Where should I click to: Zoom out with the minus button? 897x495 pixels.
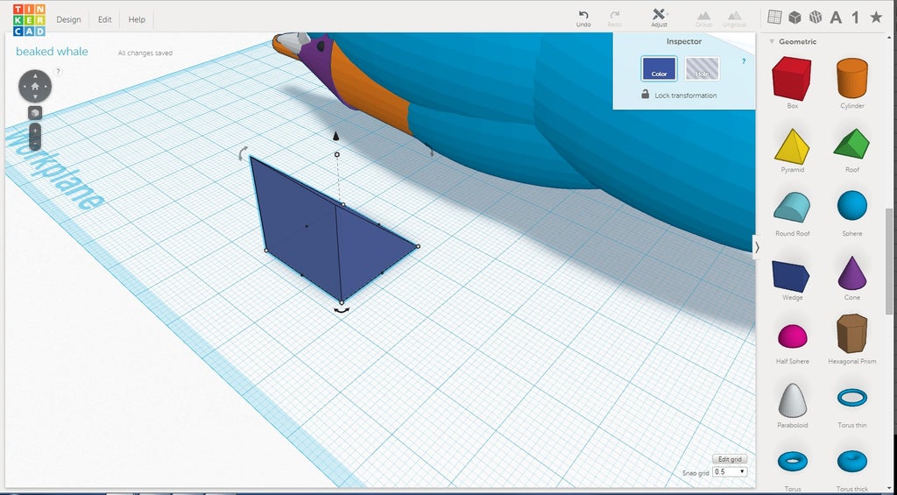[35, 144]
